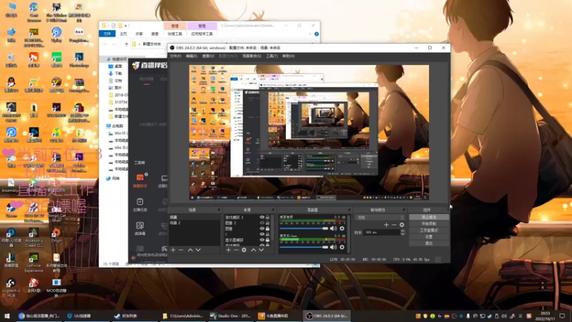The width and height of the screenshot is (572, 322).
Task: Click the File Explorer help question icon
Action: (x=317, y=34)
